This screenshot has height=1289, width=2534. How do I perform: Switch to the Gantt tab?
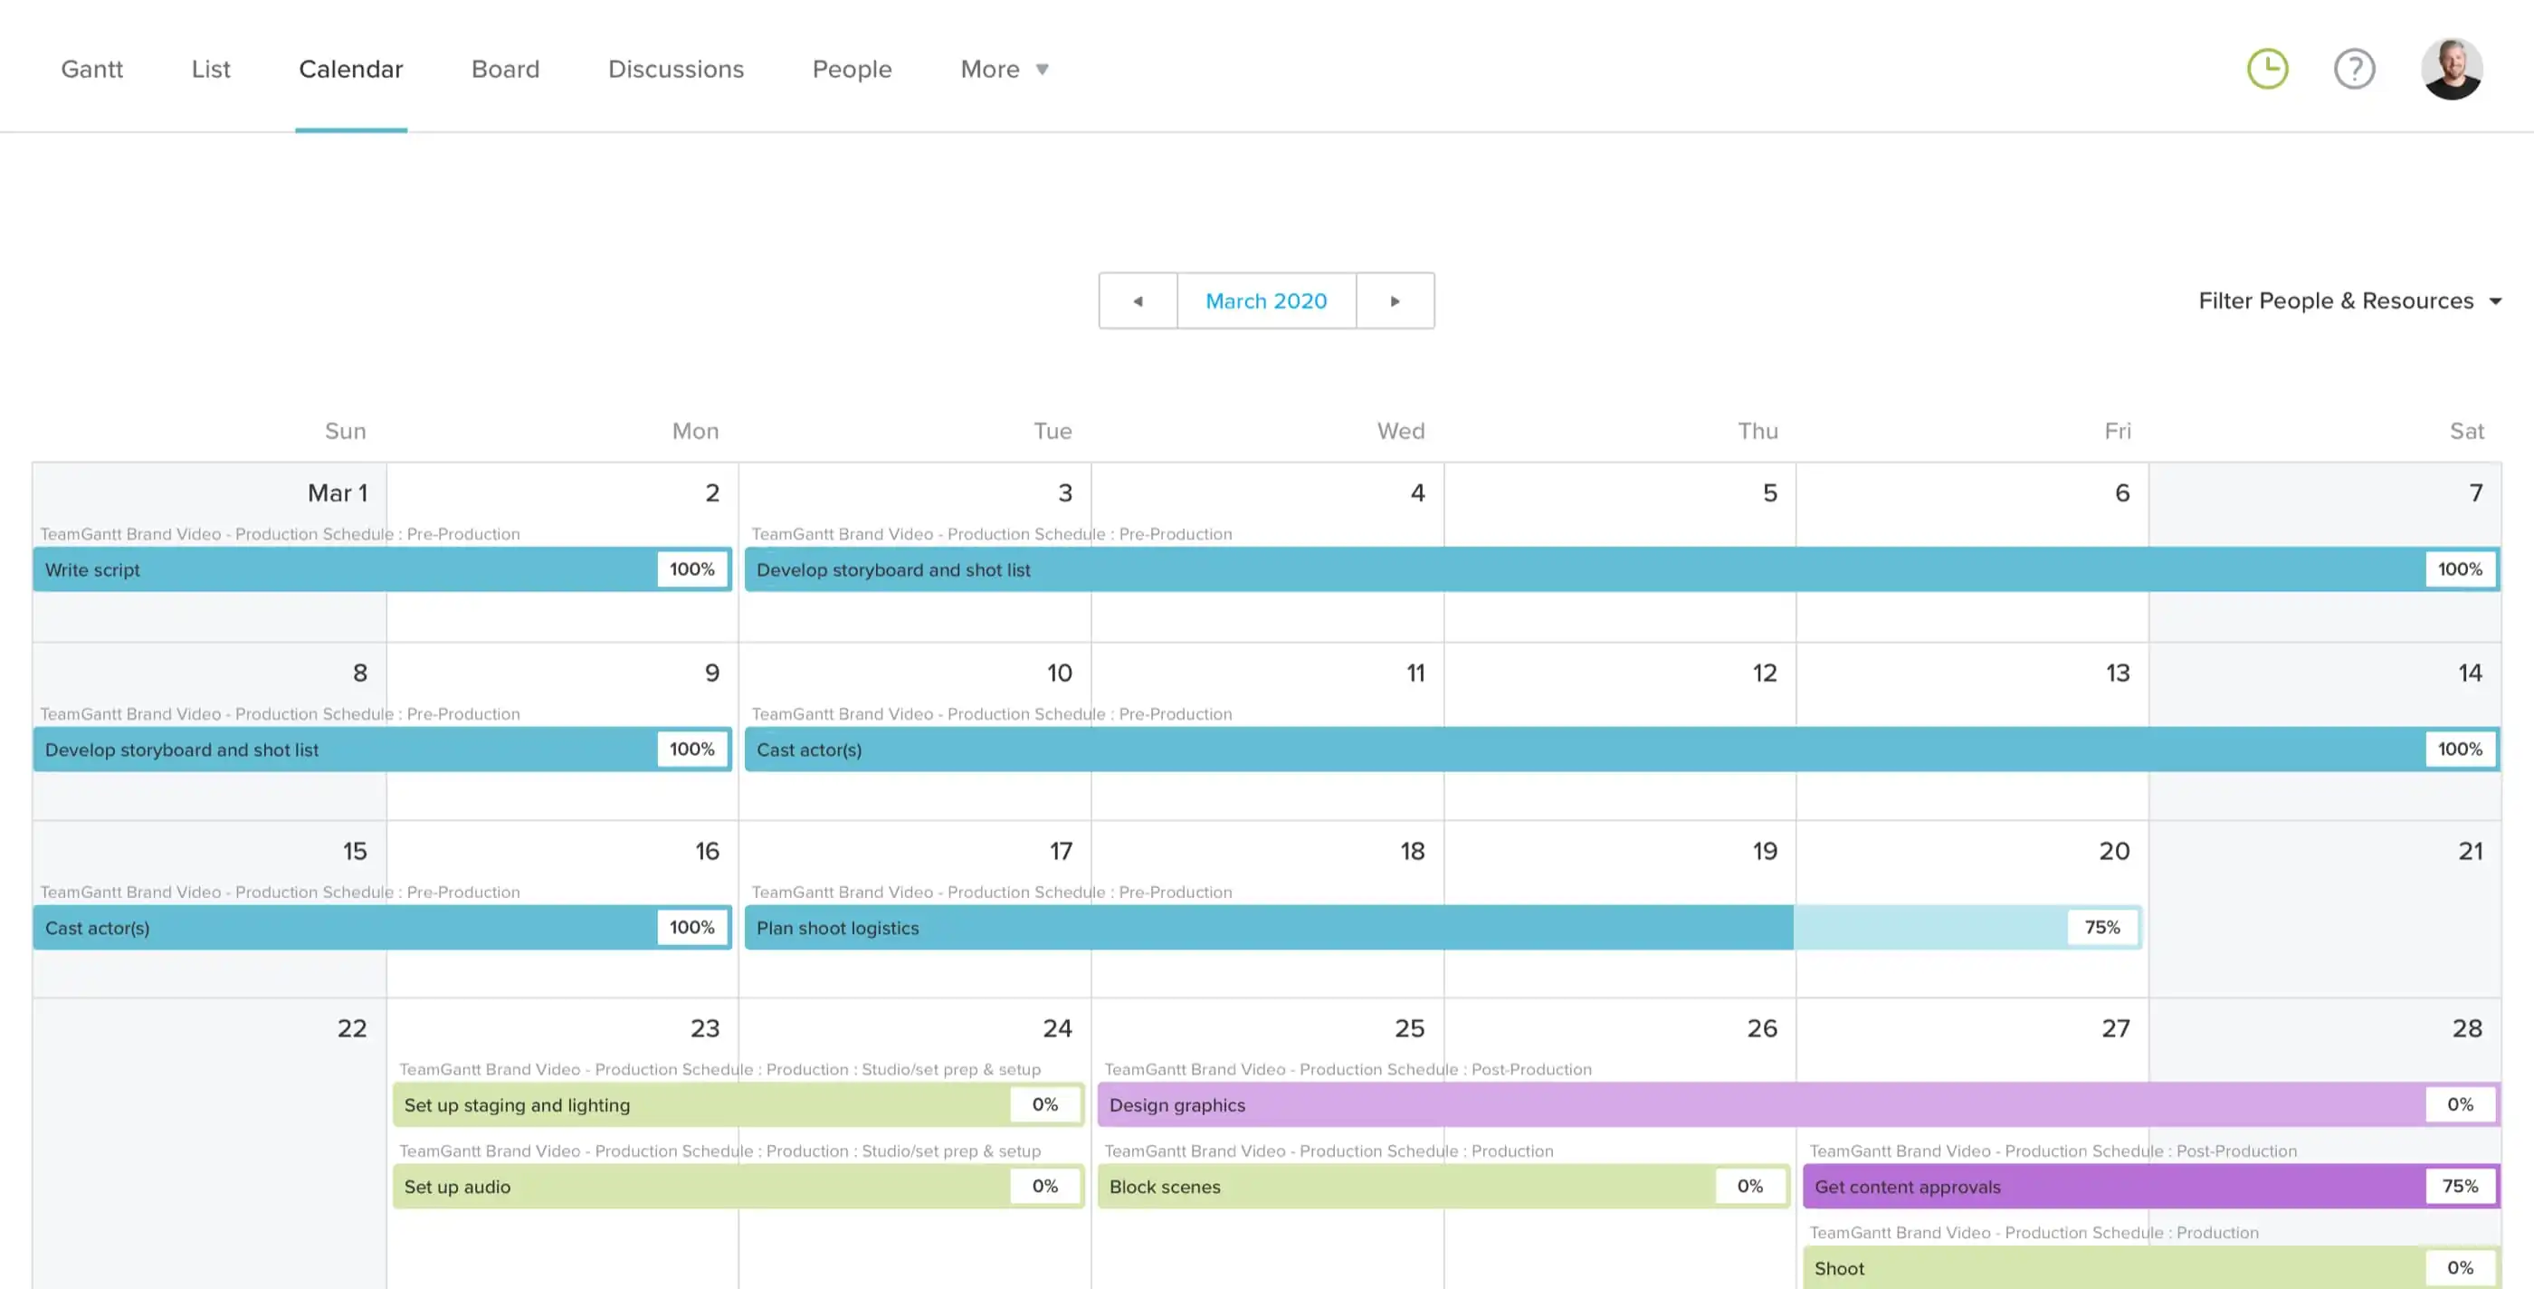[91, 69]
